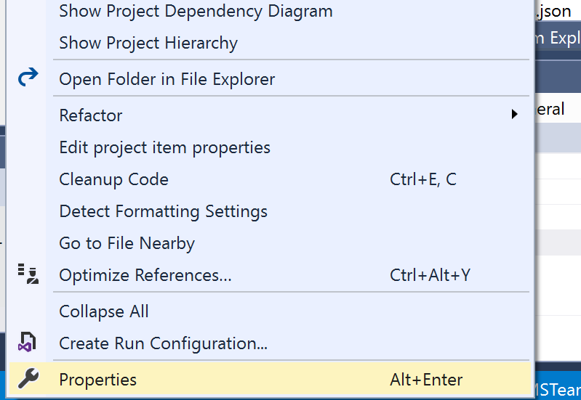Click the Optimize References icon
Image resolution: width=581 pixels, height=400 pixels.
click(28, 274)
